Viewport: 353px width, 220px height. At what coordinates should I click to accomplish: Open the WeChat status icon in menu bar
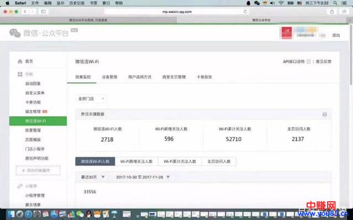pos(257,3)
